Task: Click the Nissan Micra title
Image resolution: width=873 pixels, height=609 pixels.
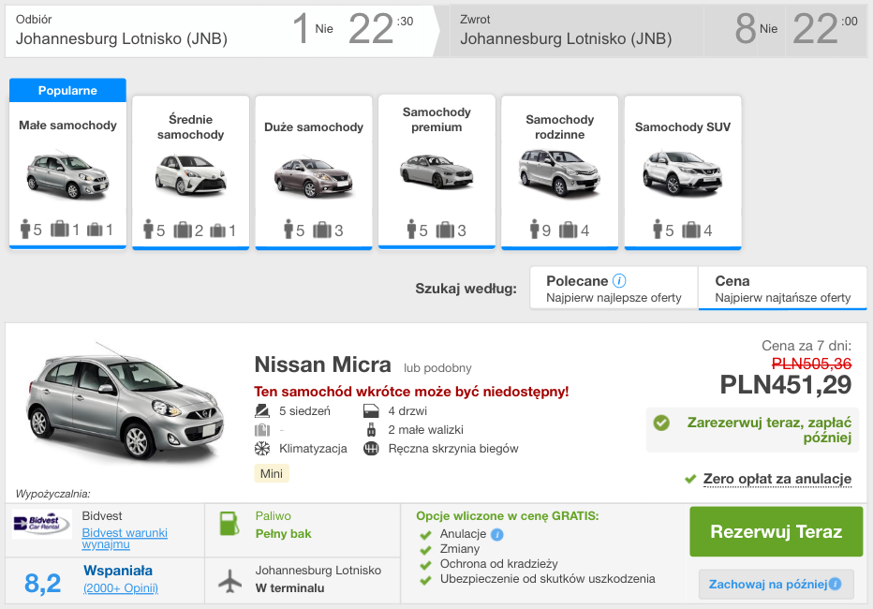Action: pos(322,364)
